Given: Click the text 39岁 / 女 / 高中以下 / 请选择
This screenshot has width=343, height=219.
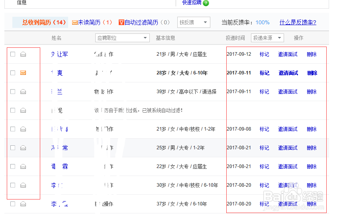Looking at the screenshot, I should 186,92.
